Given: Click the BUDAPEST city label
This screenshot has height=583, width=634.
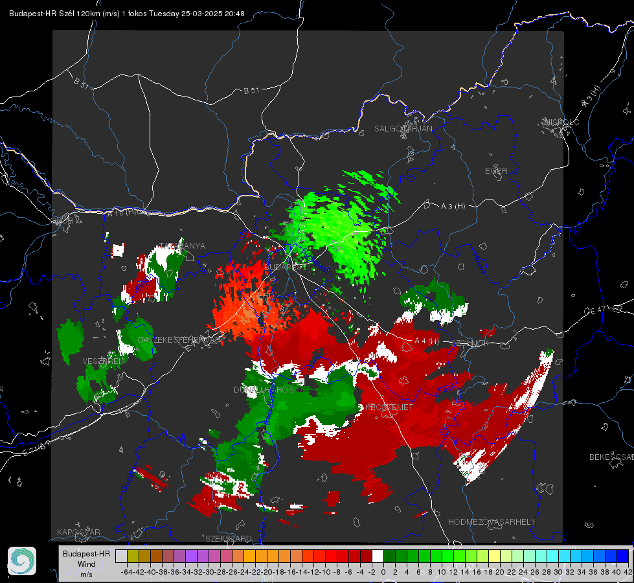Looking at the screenshot, I should [285, 268].
